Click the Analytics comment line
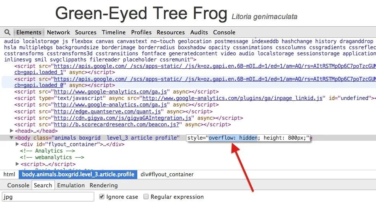The image size is (376, 211). coord(48,151)
